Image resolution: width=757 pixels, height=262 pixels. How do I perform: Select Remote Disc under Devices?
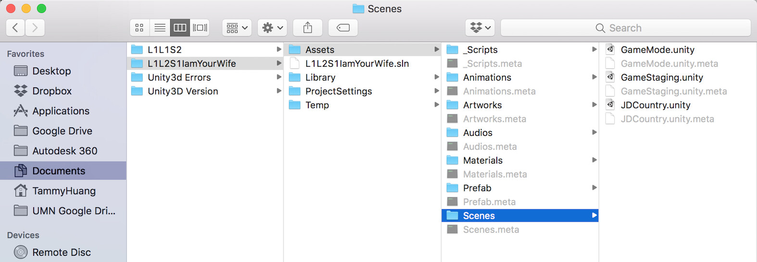(x=61, y=252)
